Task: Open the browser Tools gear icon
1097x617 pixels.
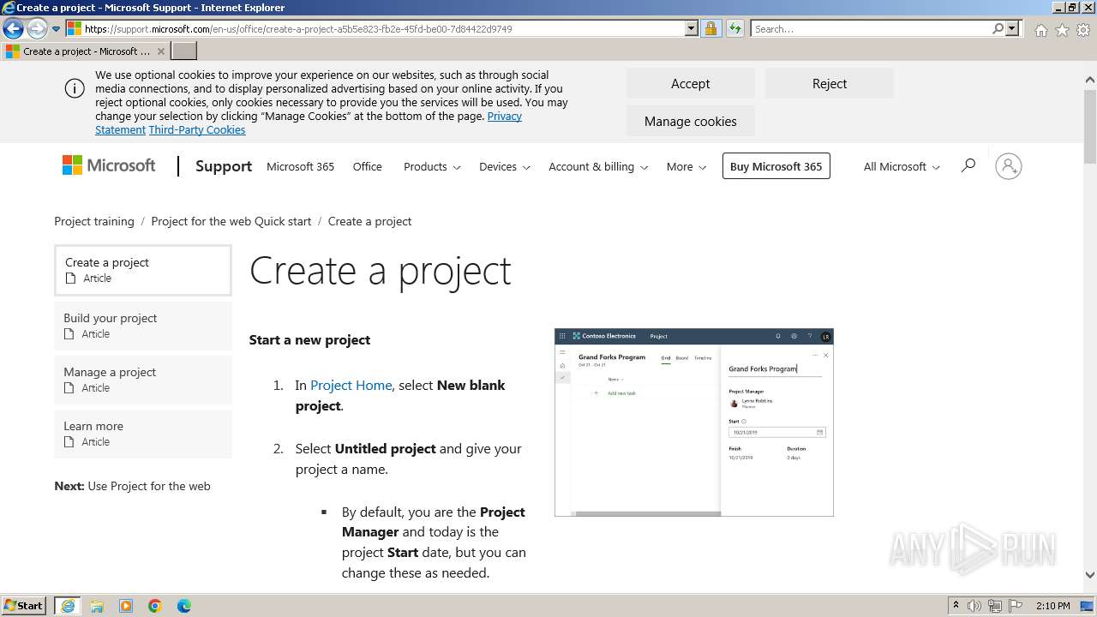Action: 1083,29
